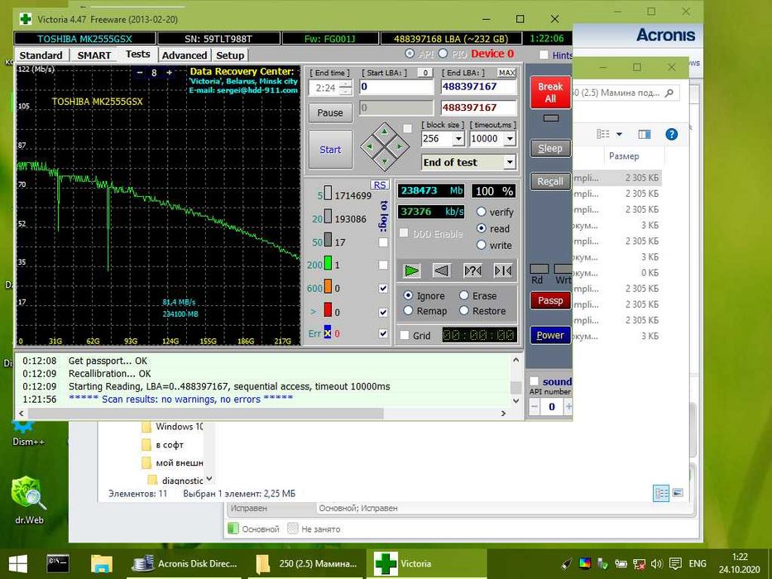
Task: Click the random seek scan icon
Action: [x=472, y=270]
